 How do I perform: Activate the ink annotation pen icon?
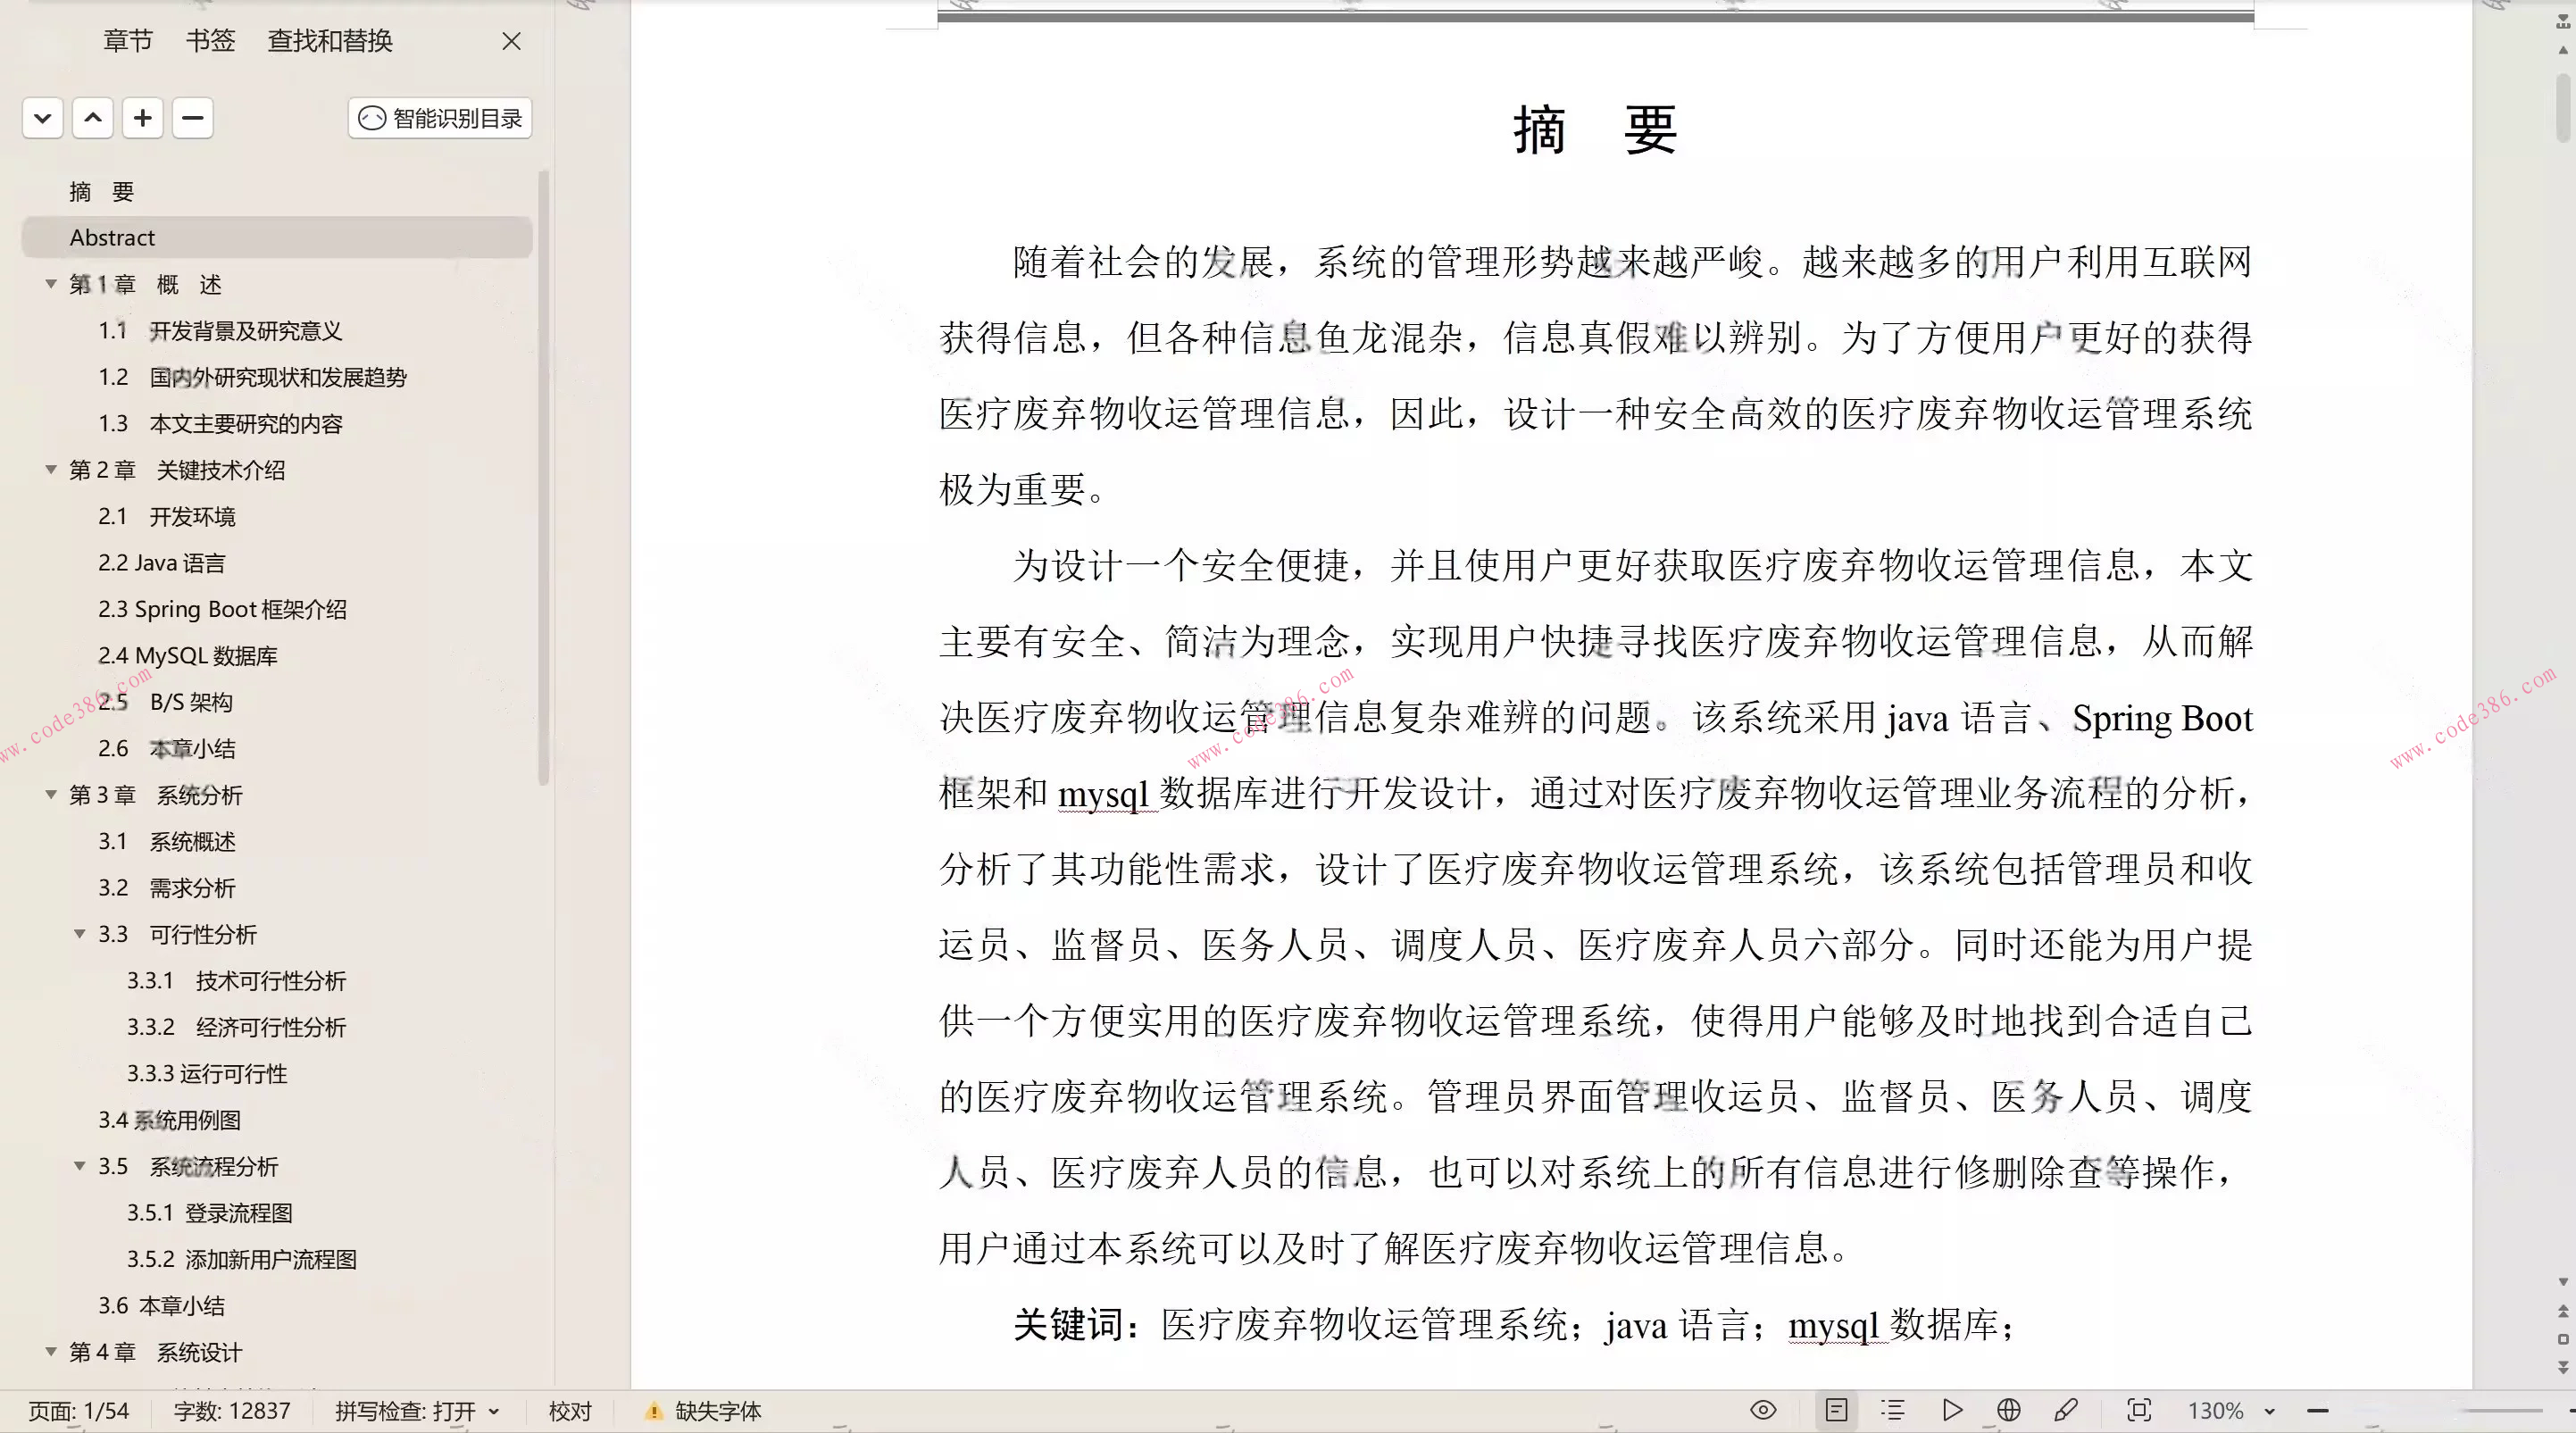tap(2066, 1410)
